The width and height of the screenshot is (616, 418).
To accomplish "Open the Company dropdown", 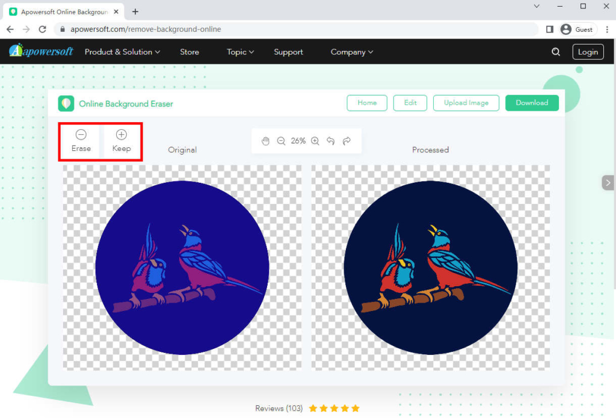I will (351, 52).
